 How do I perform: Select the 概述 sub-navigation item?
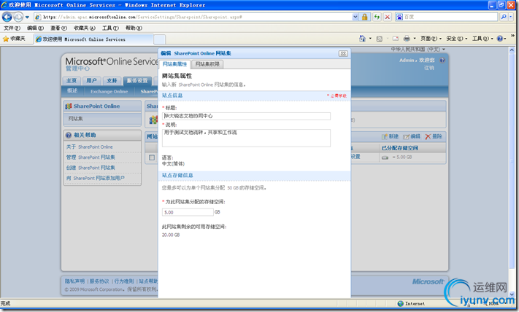[72, 91]
